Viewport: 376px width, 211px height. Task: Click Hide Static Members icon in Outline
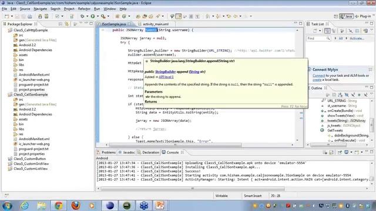(353, 95)
